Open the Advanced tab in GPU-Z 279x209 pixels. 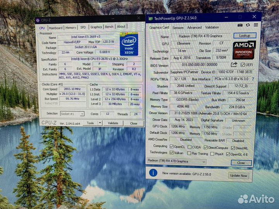tap(194, 27)
